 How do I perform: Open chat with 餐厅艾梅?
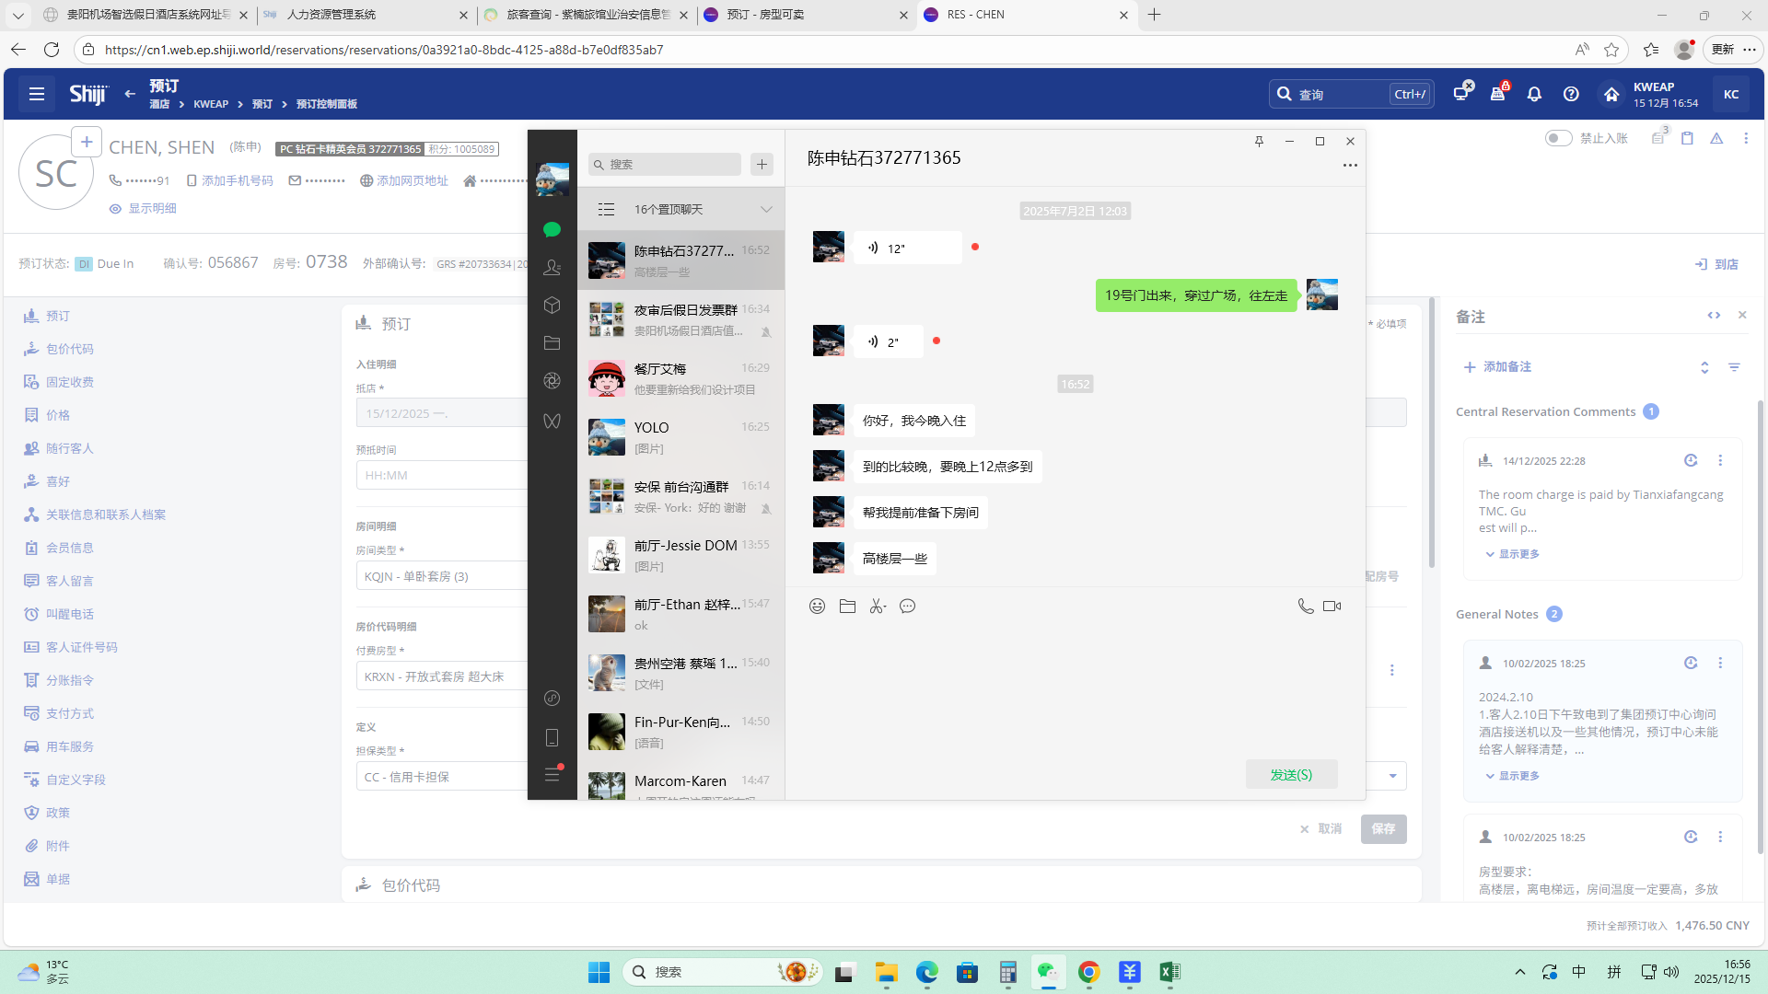(680, 378)
